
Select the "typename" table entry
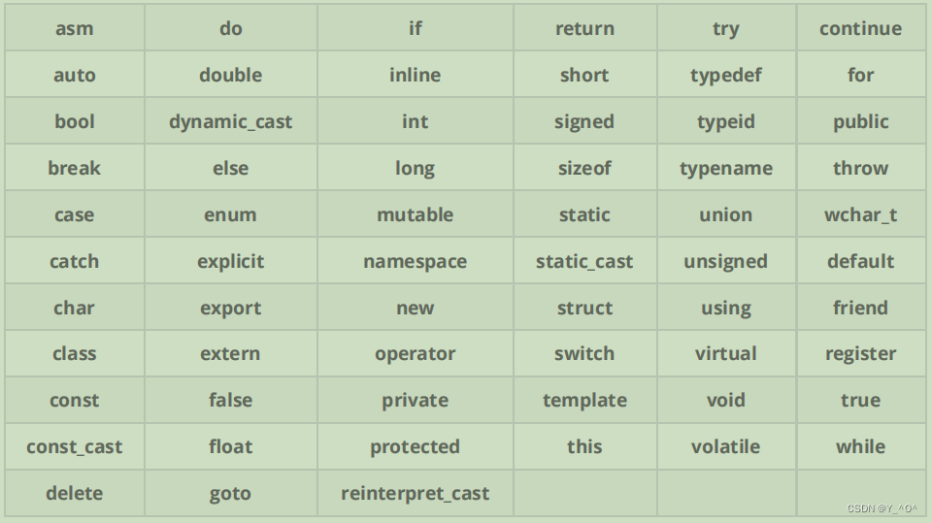pos(725,168)
